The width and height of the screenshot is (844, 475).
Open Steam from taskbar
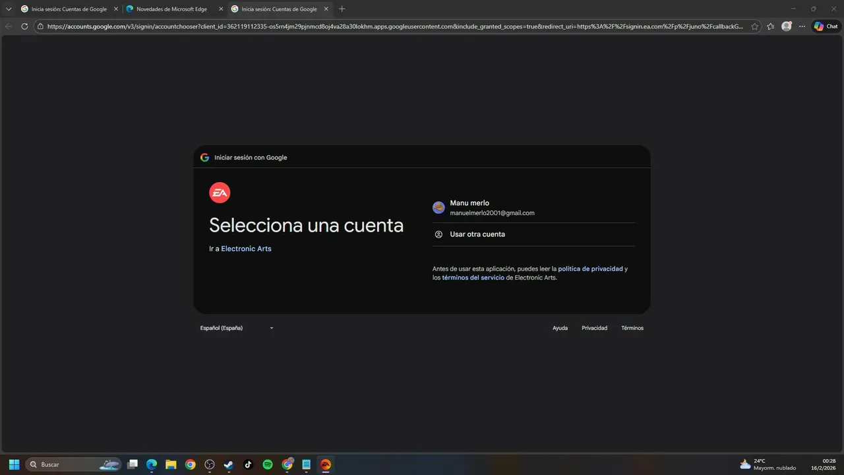[229, 464]
